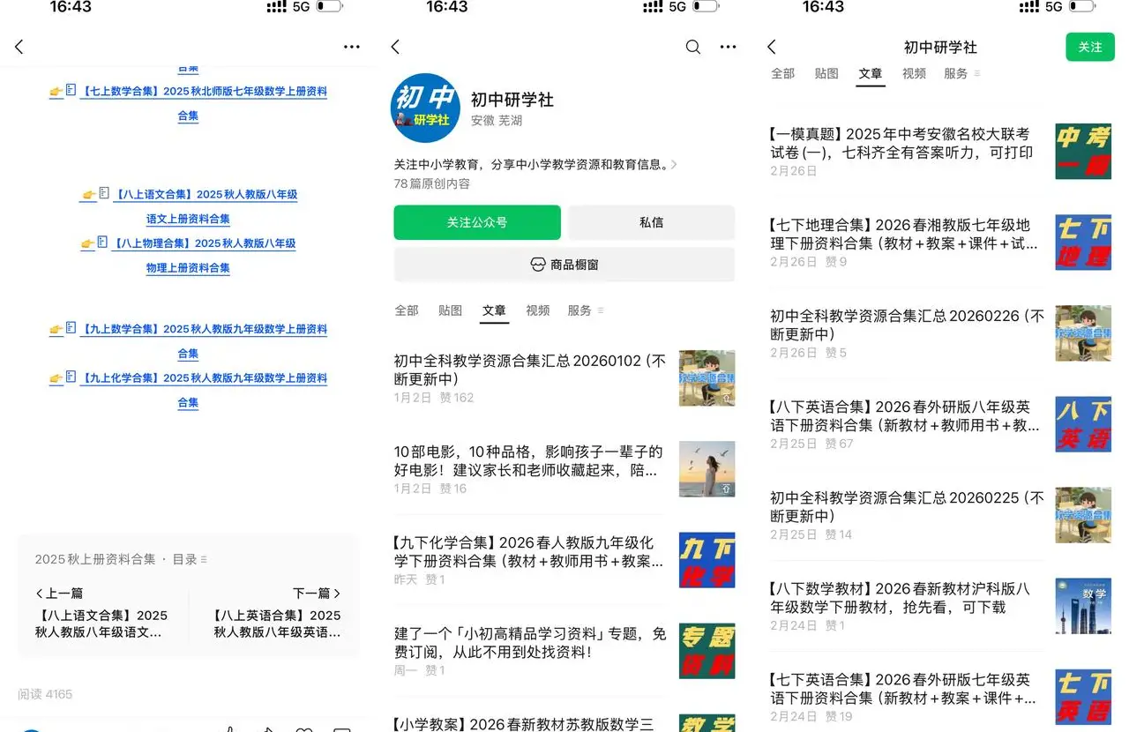Image resolution: width=1129 pixels, height=732 pixels.
Task: Select the 贴图 tab on list screen
Action: point(826,73)
